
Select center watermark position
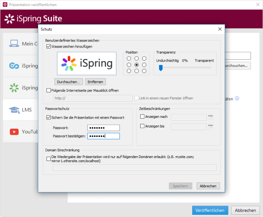(x=136, y=65)
